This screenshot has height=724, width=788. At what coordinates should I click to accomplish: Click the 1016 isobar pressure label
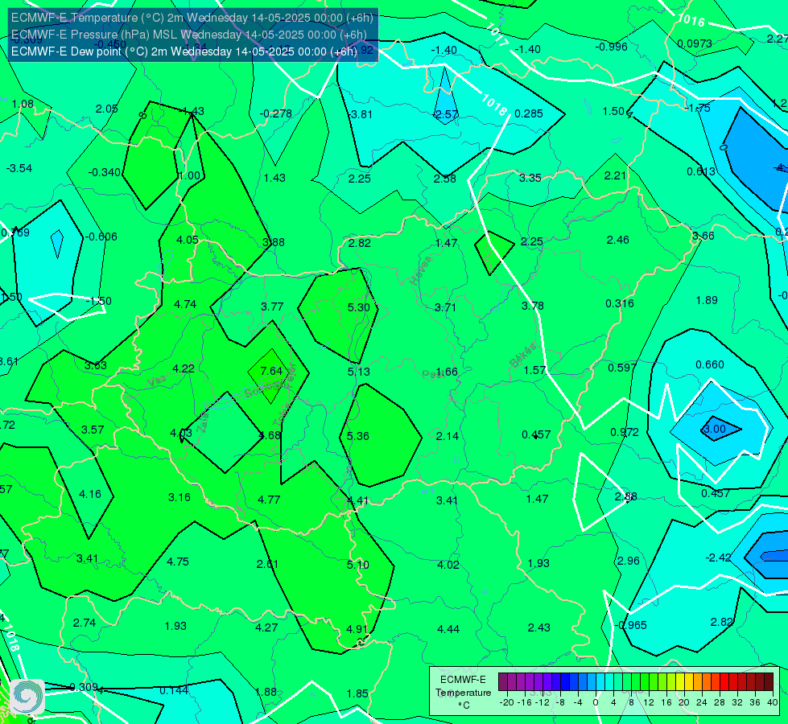pos(692,20)
